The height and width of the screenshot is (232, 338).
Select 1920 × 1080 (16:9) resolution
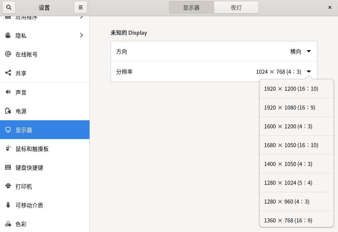tap(290, 108)
